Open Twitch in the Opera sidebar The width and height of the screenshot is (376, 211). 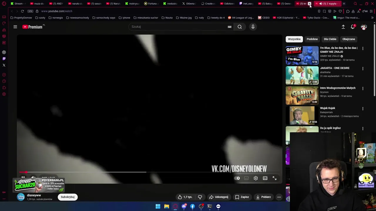click(4, 59)
